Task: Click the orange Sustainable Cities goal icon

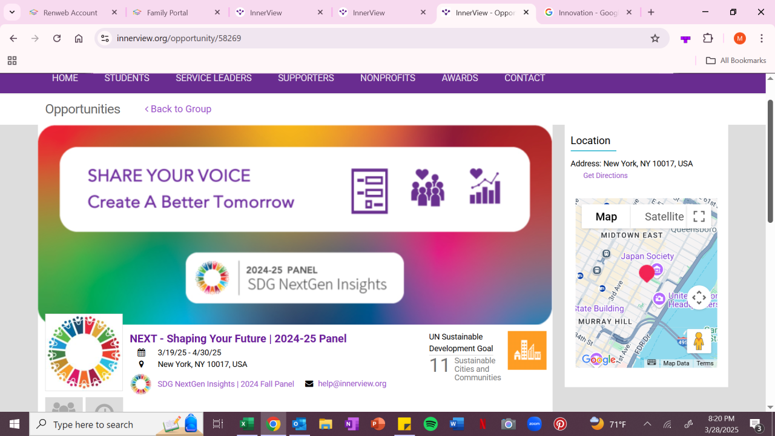Action: point(527,350)
